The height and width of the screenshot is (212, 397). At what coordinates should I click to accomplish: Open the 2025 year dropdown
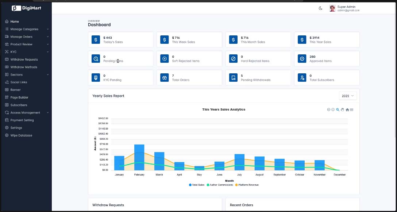click(348, 96)
